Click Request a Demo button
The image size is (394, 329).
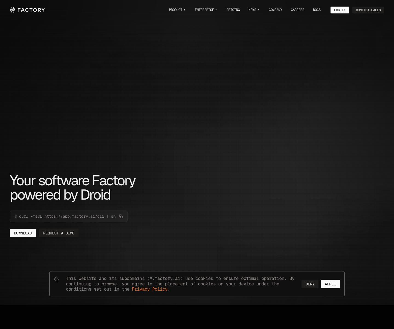coord(59,233)
